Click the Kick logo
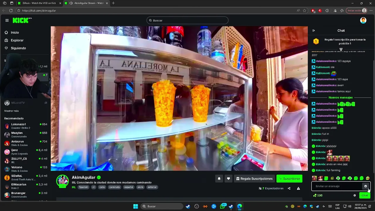Screen dimensions: 375x211 pos(22,20)
